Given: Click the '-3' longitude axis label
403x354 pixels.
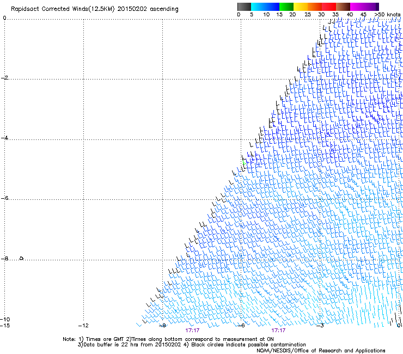Looking at the screenshot, I should (320, 326).
